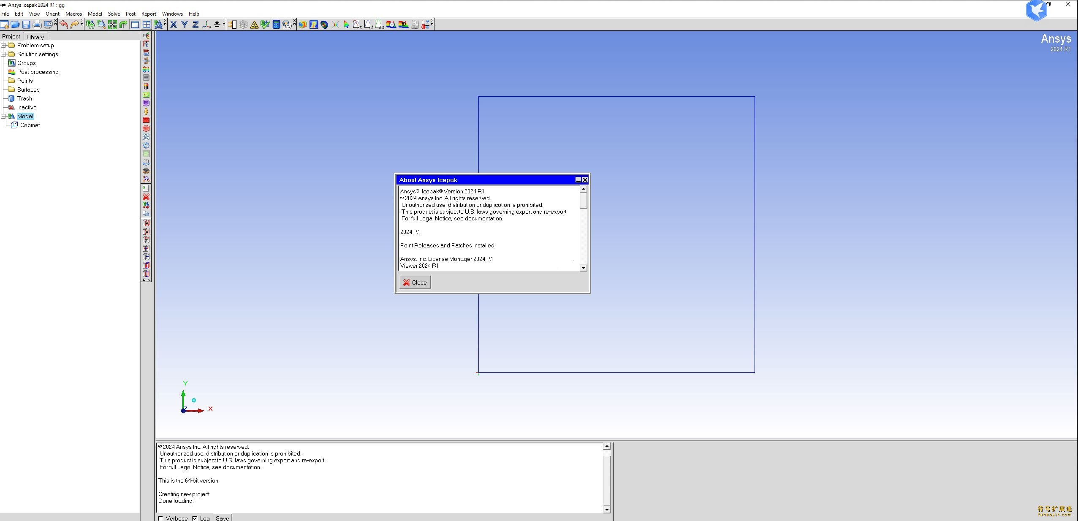Click red X delete object icon
Viewport: 1078px width, 521px height.
point(146,197)
